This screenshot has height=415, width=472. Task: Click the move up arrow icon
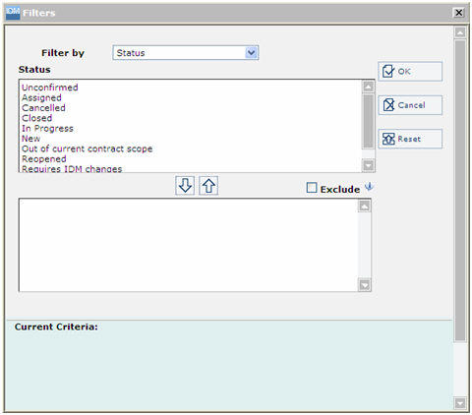(x=208, y=186)
